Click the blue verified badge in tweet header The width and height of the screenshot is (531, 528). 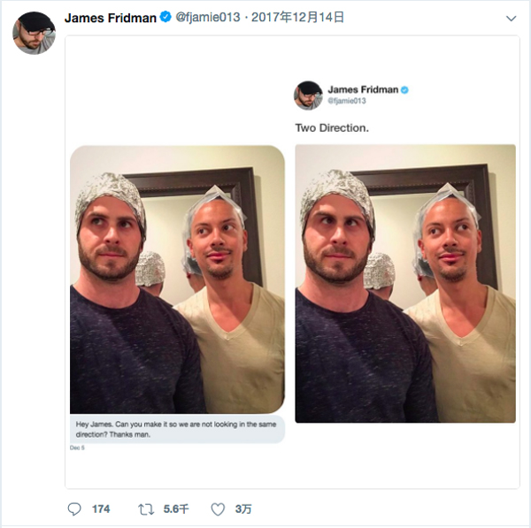pos(165,18)
